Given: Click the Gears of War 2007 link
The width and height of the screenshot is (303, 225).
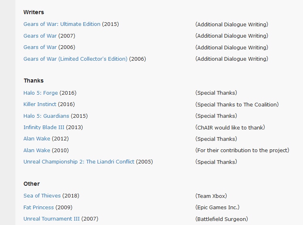Looking at the screenshot, I should pos(40,36).
